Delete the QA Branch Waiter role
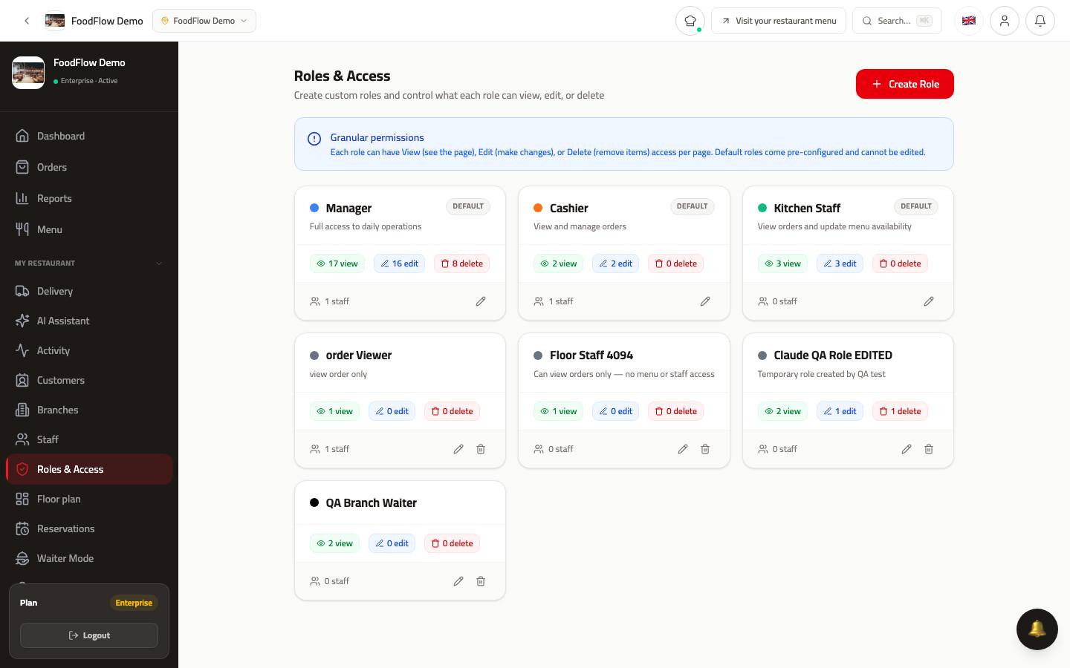Viewport: 1070px width, 668px height. pyautogui.click(x=481, y=581)
